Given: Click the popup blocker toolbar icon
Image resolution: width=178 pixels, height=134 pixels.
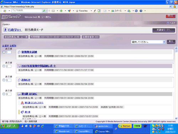Looking at the screenshot, I should [x=53, y=11].
